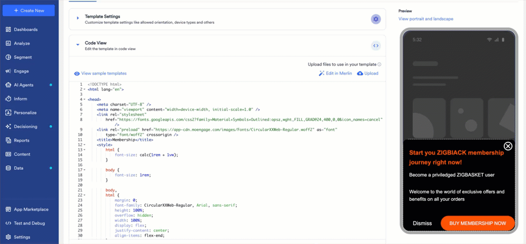Open Decisioning in the sidebar
This screenshot has height=244, width=526.
[x=25, y=126]
